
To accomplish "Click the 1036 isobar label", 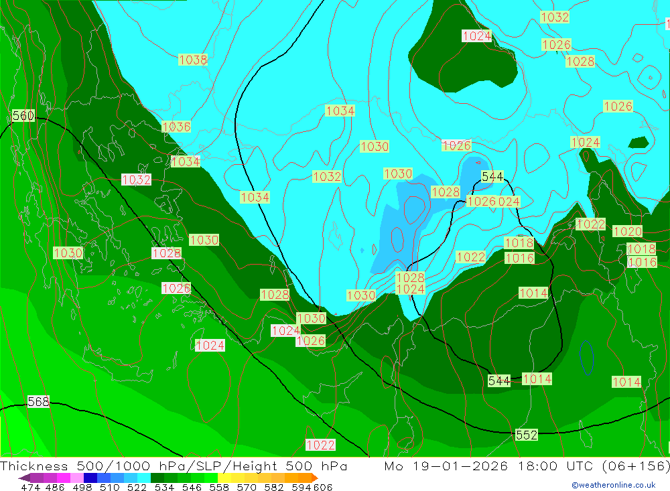I will coord(176,127).
